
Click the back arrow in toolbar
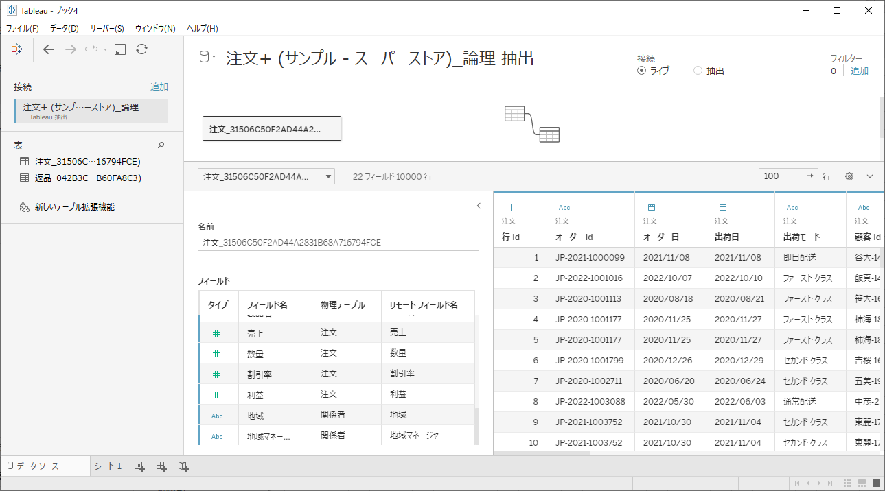point(48,49)
